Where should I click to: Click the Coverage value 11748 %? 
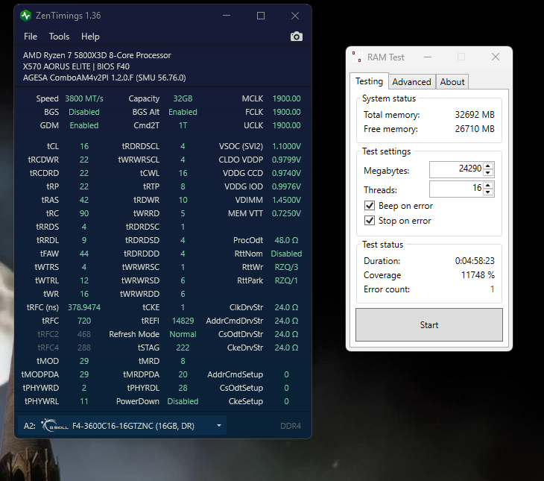tap(478, 275)
